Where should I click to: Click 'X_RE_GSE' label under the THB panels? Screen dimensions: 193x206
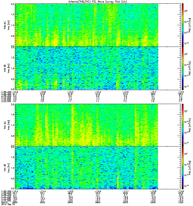click(6, 92)
